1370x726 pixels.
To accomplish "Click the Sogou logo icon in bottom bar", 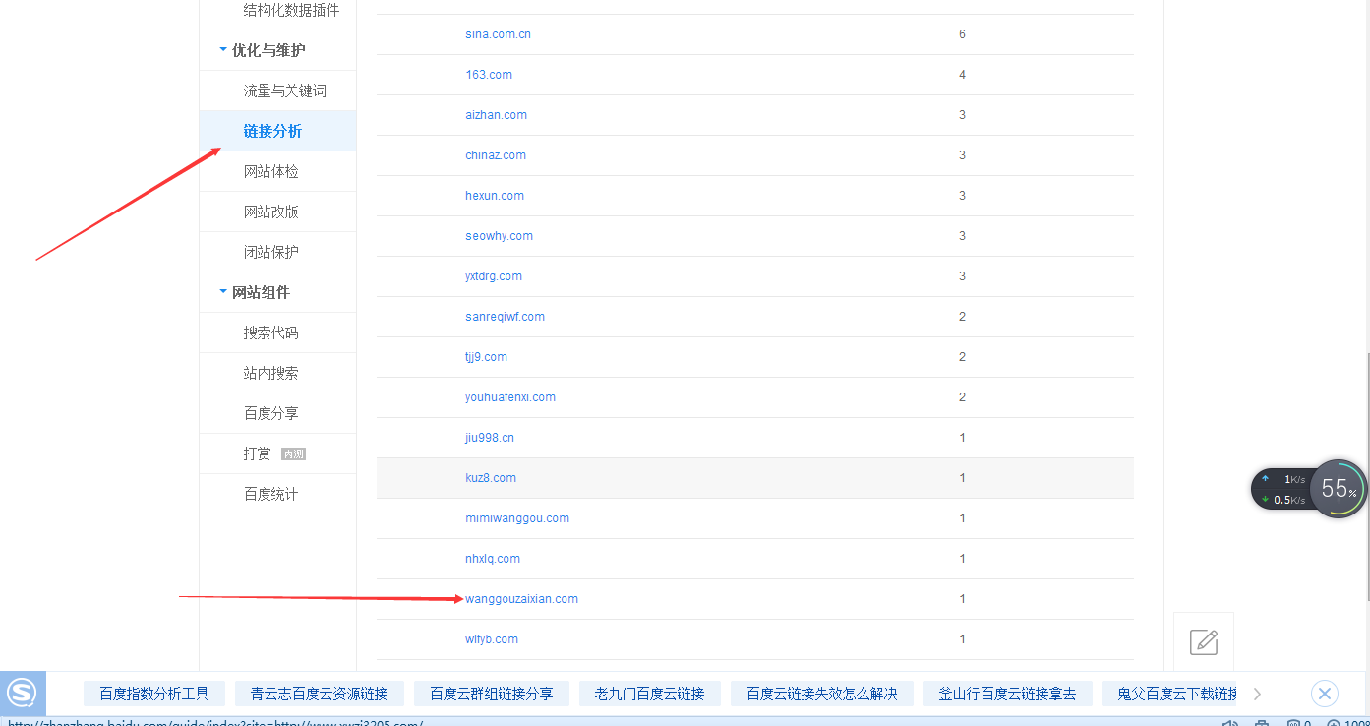I will (x=22, y=694).
